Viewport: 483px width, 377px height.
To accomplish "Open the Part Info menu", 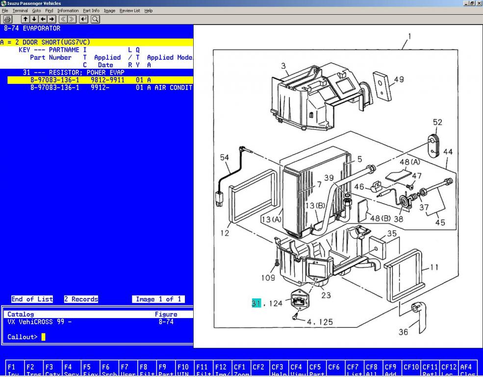I will click(x=91, y=10).
